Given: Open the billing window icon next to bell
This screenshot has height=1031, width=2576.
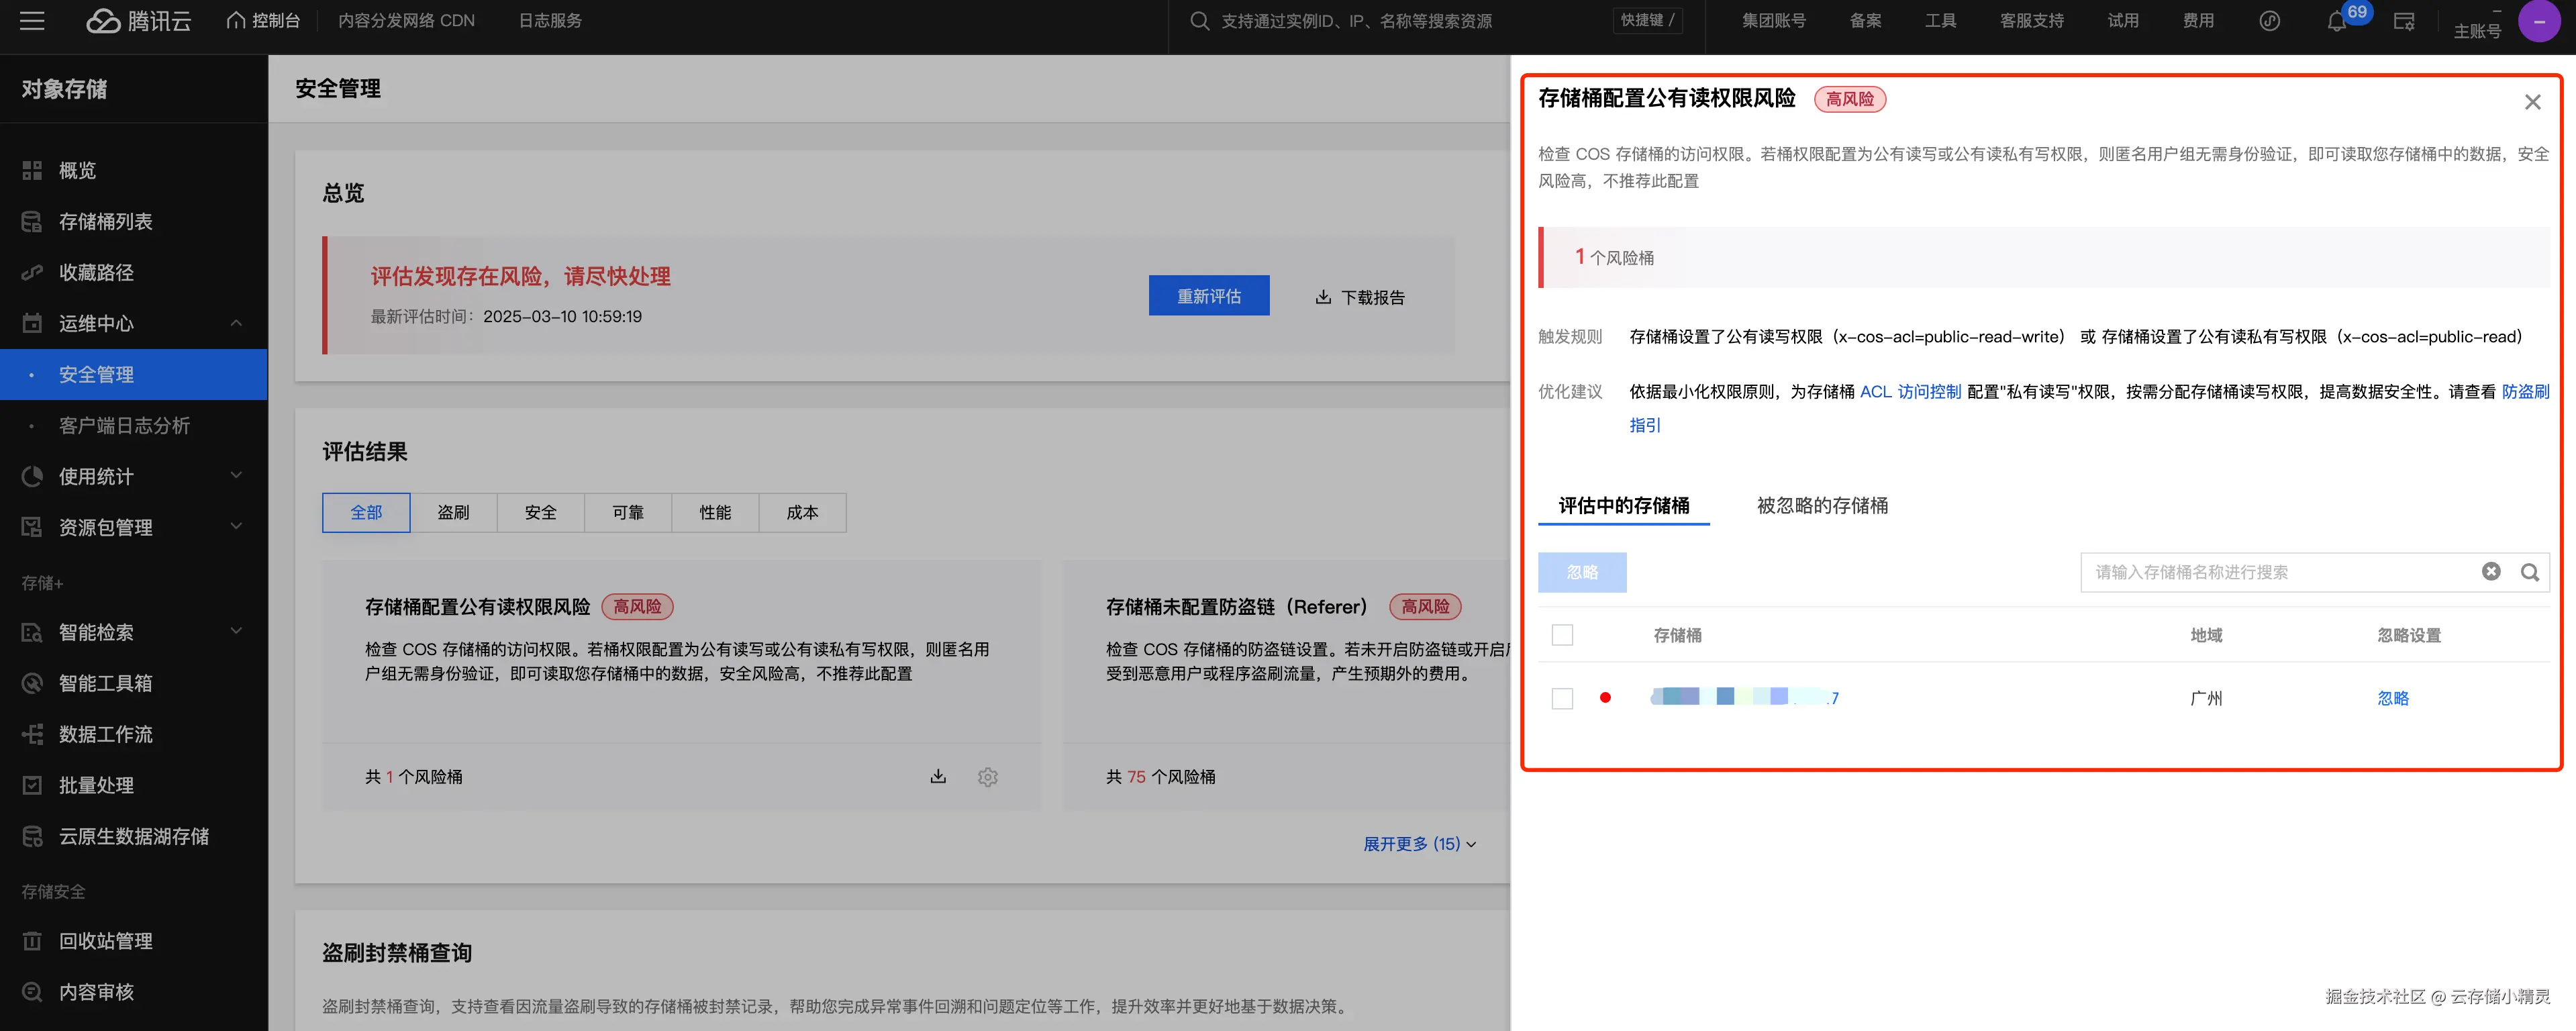Looking at the screenshot, I should [2404, 22].
